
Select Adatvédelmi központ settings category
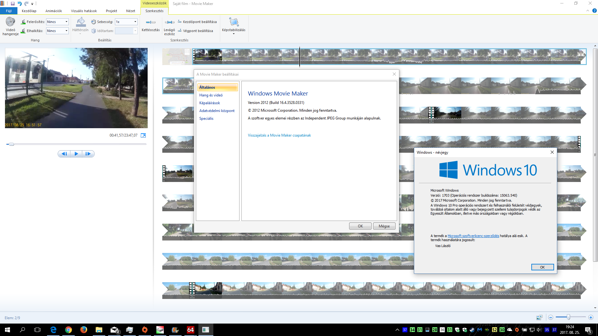tap(217, 111)
